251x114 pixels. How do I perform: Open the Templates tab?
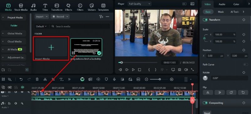coord(104,7)
